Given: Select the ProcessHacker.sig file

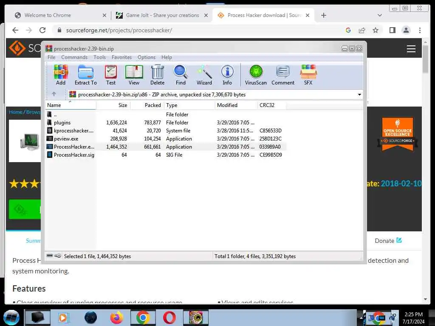Looking at the screenshot, I should pos(166,155).
